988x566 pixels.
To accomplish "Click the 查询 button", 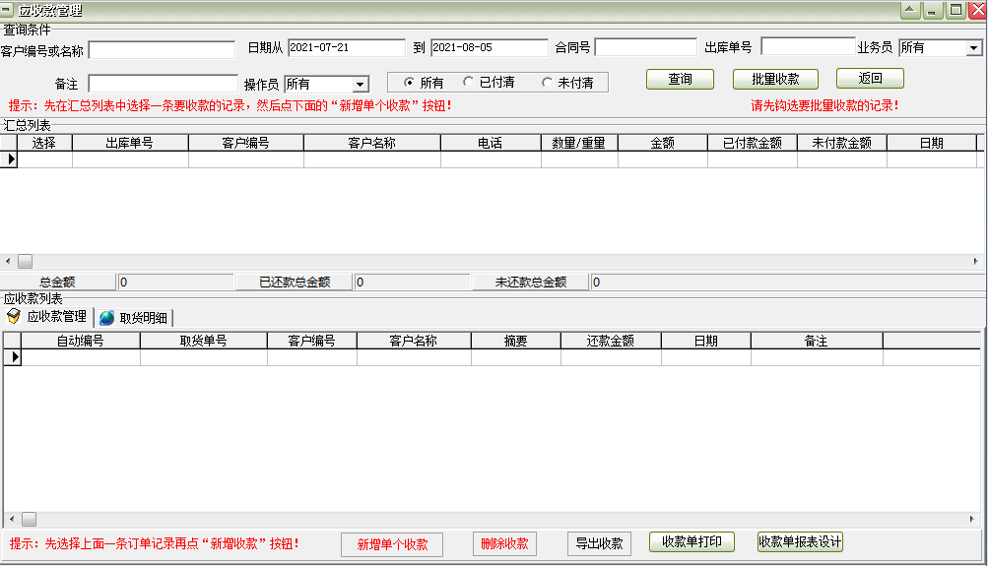I will coord(680,80).
